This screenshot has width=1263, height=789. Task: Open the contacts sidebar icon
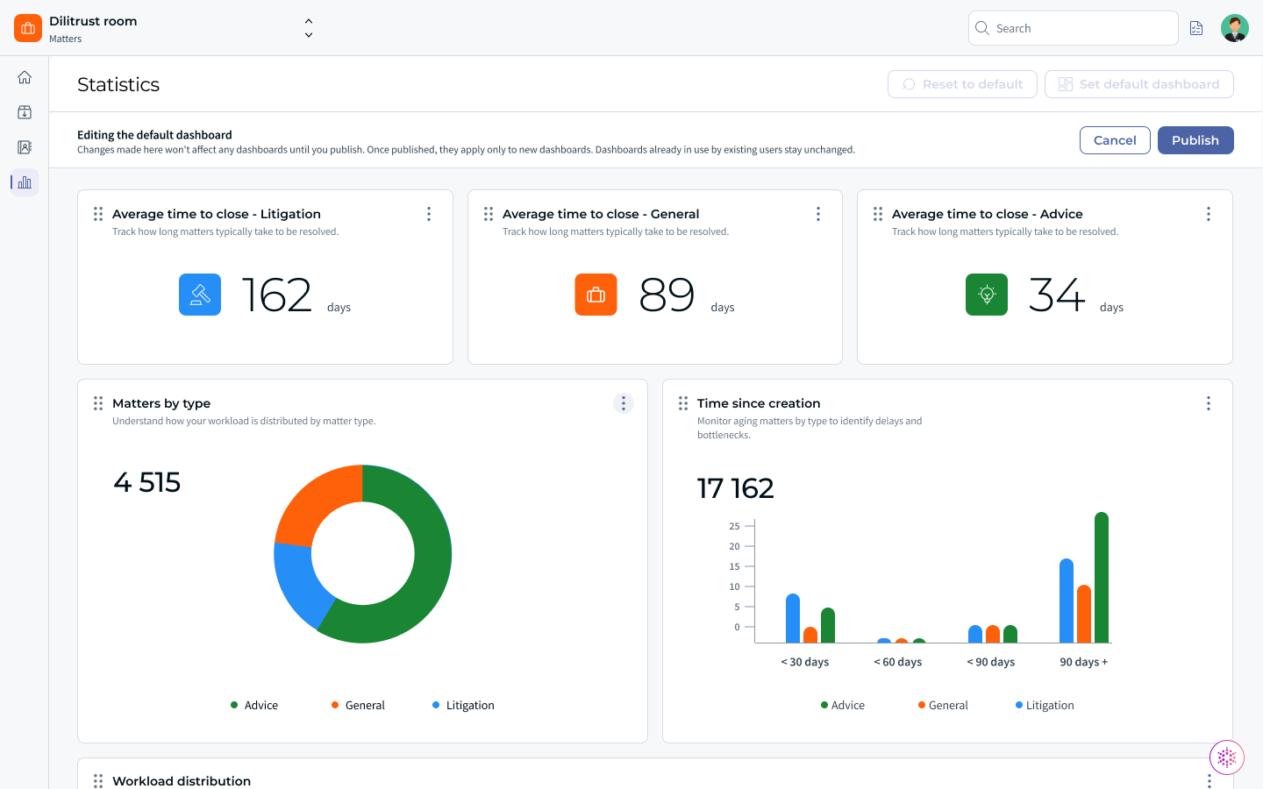[25, 147]
